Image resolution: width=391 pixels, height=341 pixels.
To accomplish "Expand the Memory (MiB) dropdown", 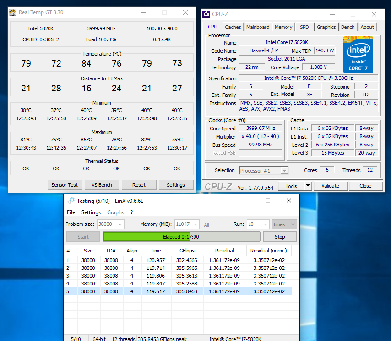I will (x=195, y=224).
